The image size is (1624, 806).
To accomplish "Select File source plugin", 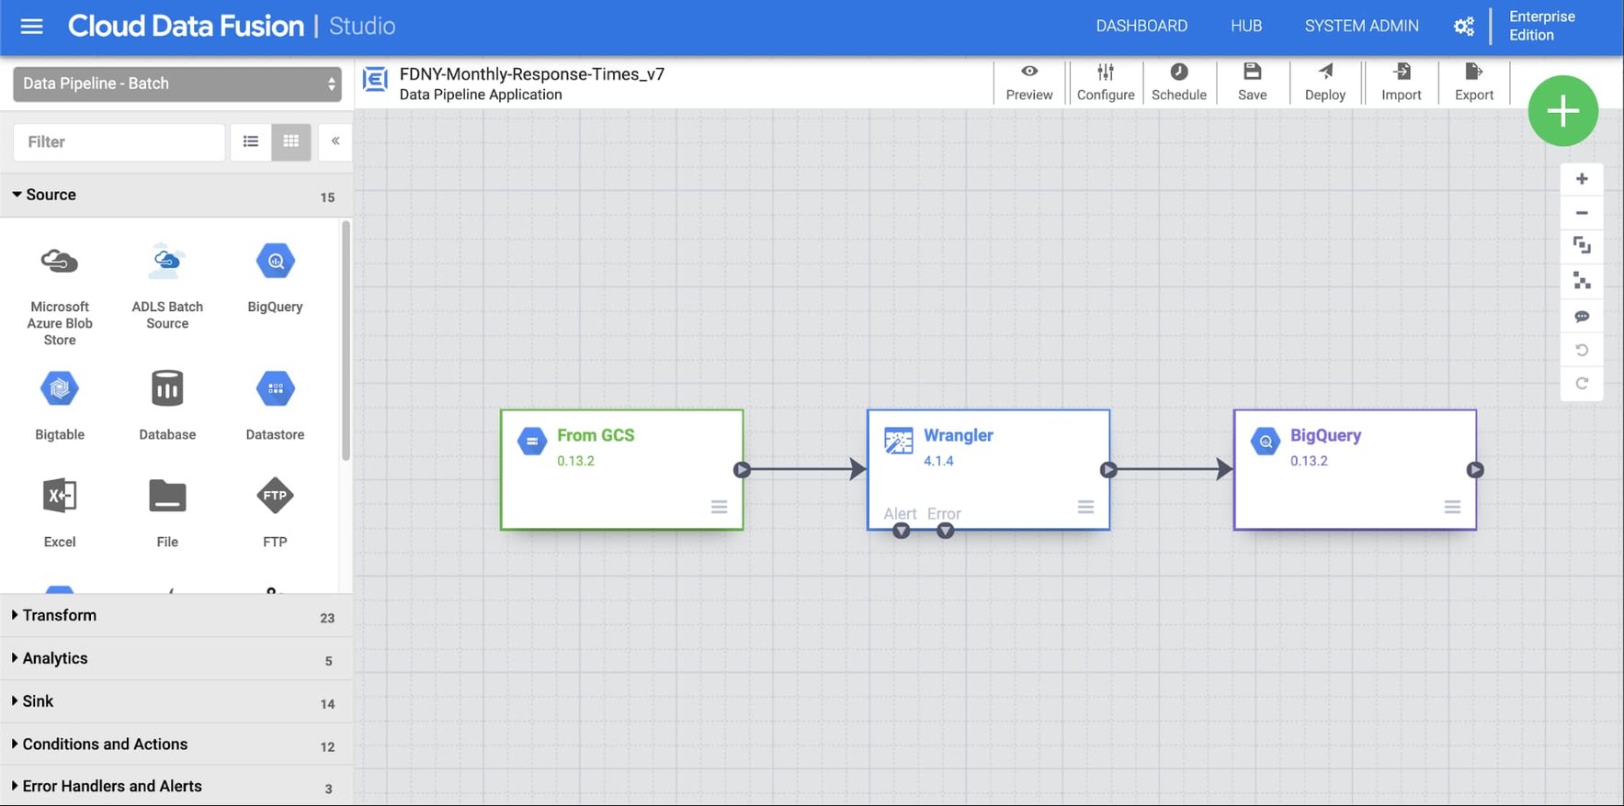I will (x=167, y=512).
